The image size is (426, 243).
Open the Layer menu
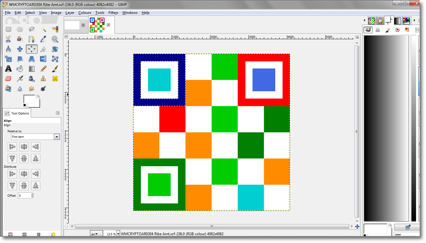(x=69, y=13)
